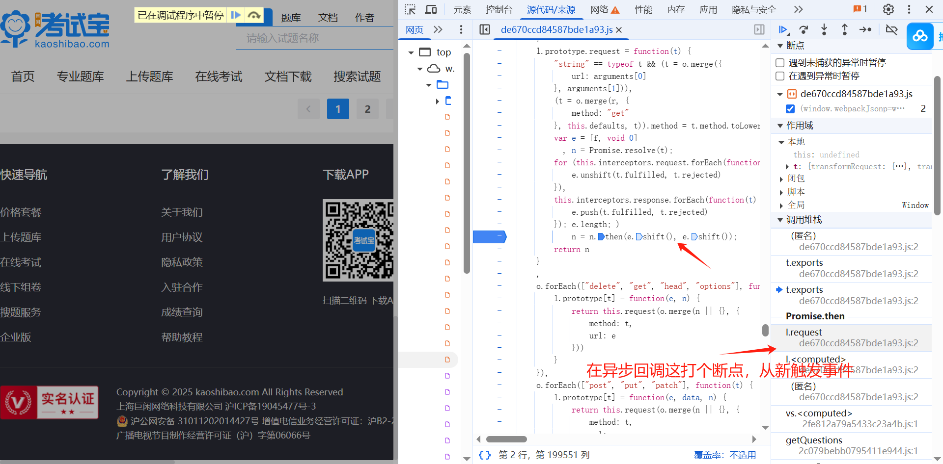The height and width of the screenshot is (464, 943).
Task: Open the Privacy and Security tab
Action: pos(754,9)
